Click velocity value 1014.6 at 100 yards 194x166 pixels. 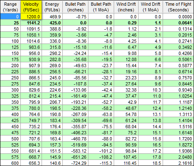tap(31, 41)
